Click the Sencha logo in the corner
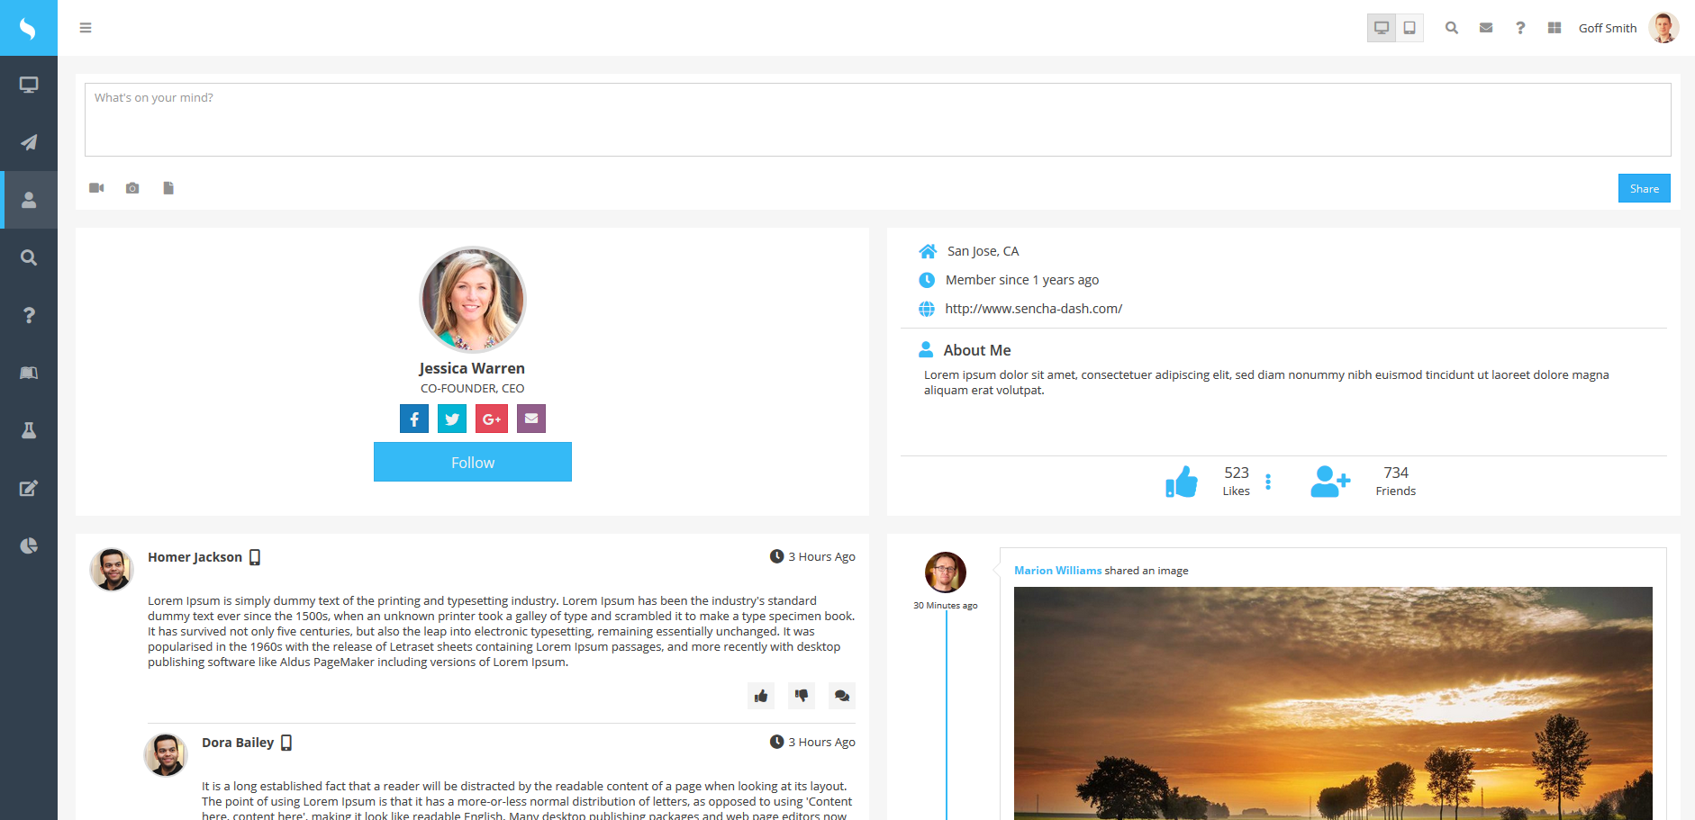The width and height of the screenshot is (1695, 820). pyautogui.click(x=28, y=28)
